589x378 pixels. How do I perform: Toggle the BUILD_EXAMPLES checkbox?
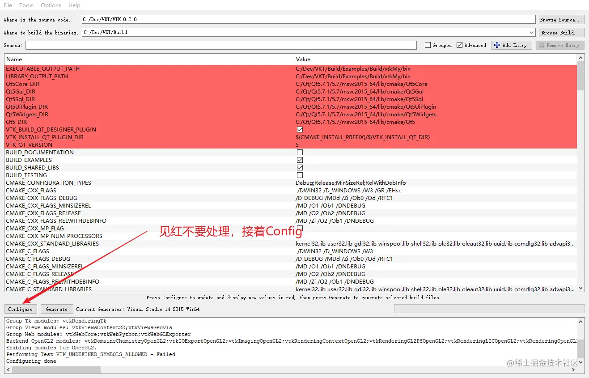click(300, 160)
